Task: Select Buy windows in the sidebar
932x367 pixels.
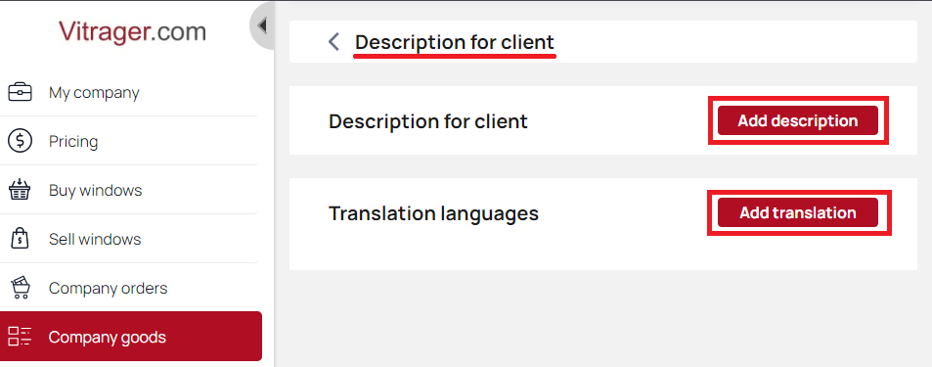Action: [128, 190]
